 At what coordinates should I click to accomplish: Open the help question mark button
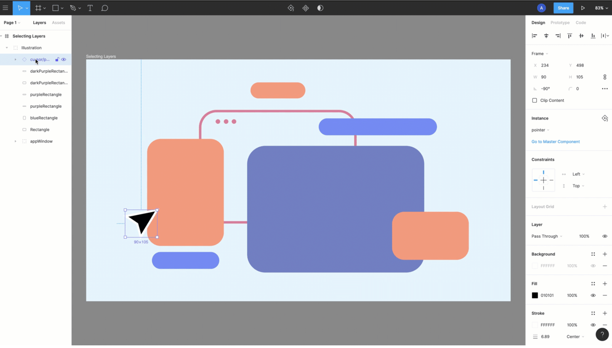pyautogui.click(x=602, y=334)
